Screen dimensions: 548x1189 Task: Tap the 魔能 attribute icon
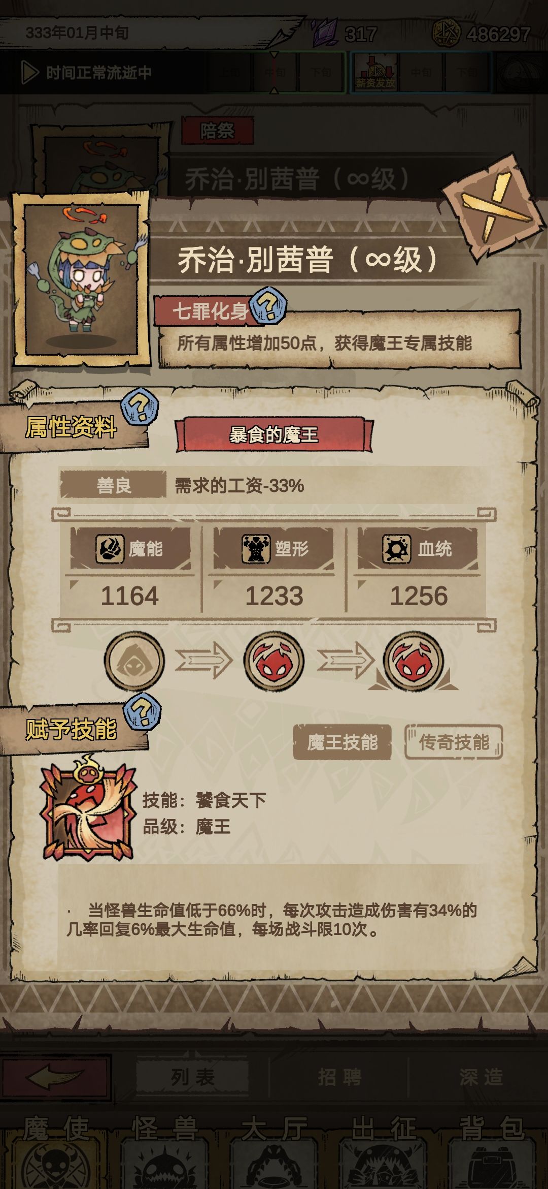click(110, 549)
